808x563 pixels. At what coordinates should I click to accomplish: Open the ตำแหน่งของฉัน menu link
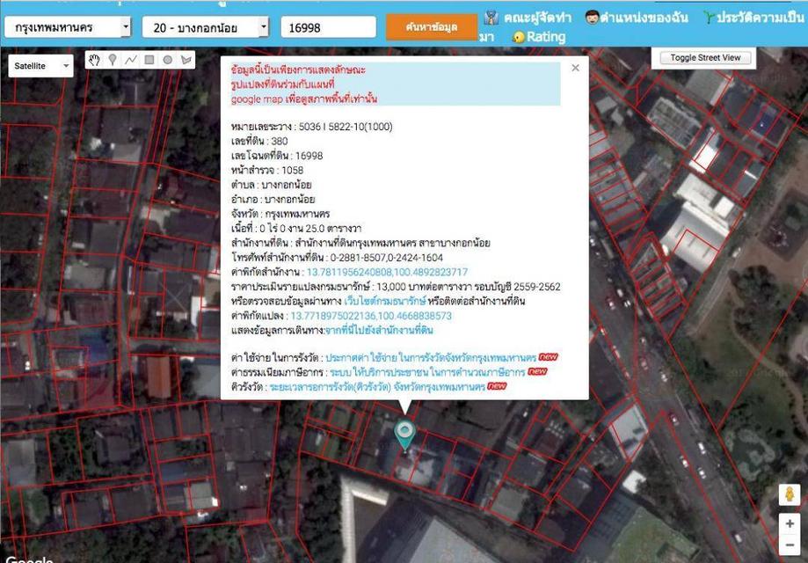[x=644, y=18]
